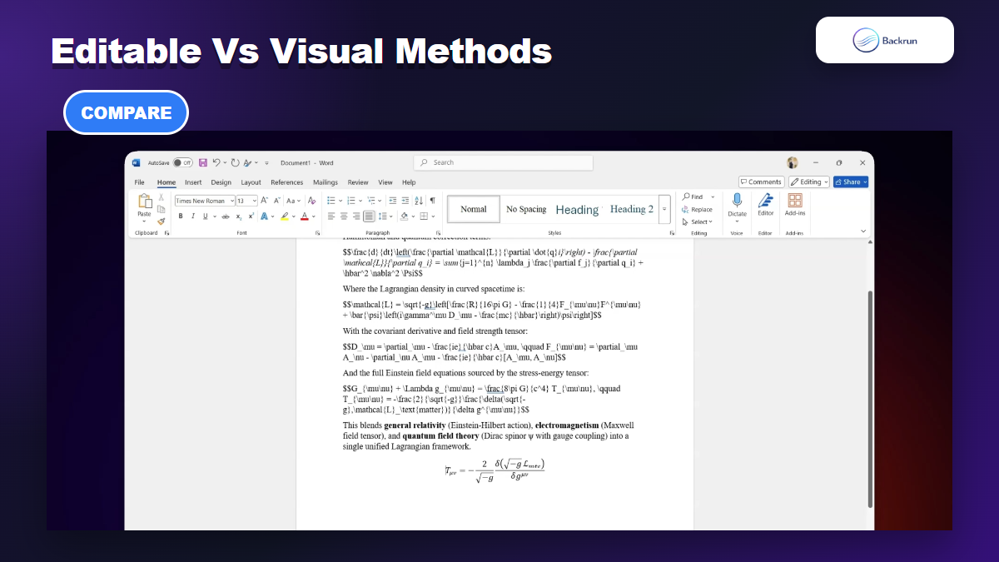Viewport: 999px width, 562px height.
Task: Click the Sort A-Z icon
Action: click(420, 201)
